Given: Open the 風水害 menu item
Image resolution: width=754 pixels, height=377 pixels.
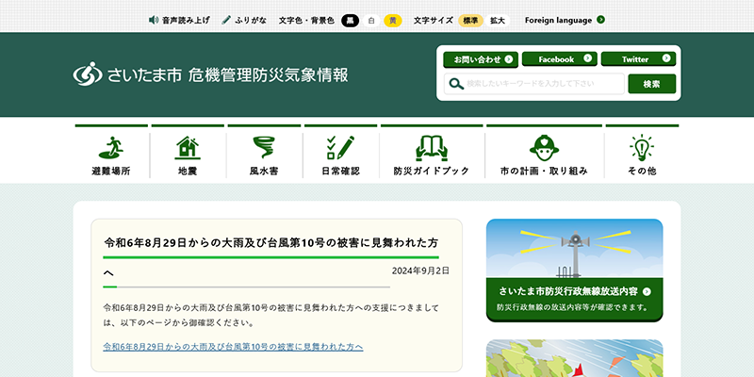Looking at the screenshot, I should point(264,171).
